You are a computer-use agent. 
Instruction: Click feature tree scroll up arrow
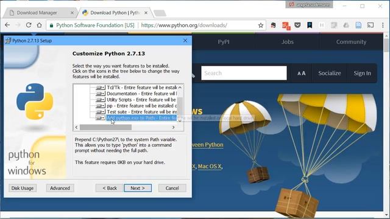click(180, 88)
